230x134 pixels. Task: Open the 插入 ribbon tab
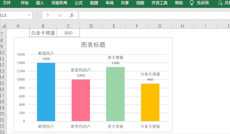[40, 3]
